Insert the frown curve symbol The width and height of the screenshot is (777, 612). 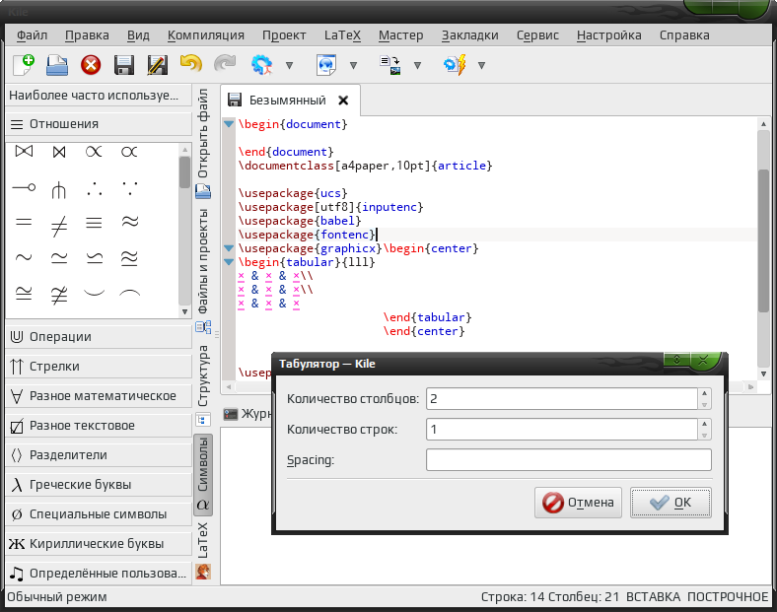pos(129,293)
